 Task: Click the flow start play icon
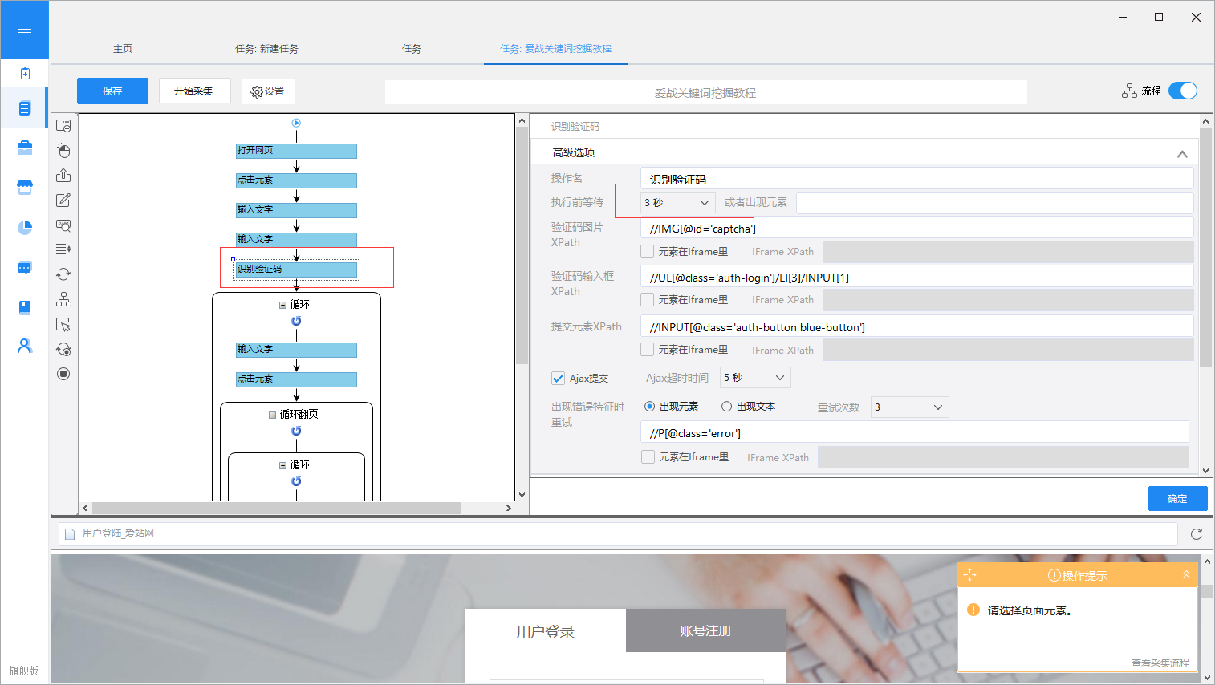[x=296, y=123]
